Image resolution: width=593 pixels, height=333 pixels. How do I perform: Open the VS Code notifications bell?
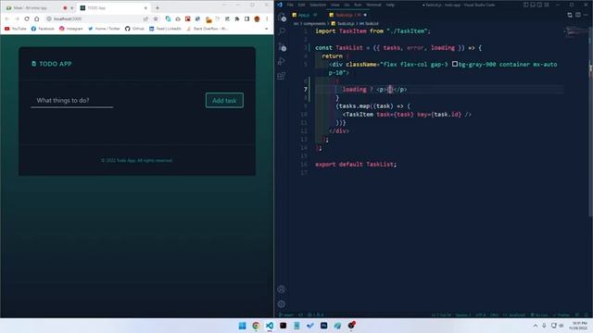coord(587,314)
